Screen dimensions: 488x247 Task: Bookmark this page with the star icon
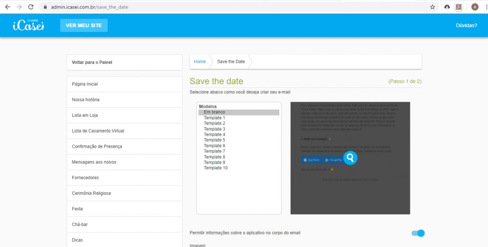[432, 7]
